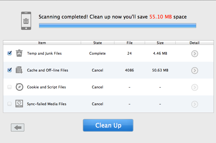This screenshot has height=143, width=216.
Task: Click the phone trash device icon
Action: tap(26, 21)
